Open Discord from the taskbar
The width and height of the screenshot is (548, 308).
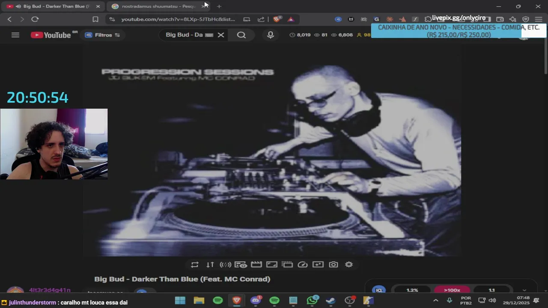coord(256,301)
